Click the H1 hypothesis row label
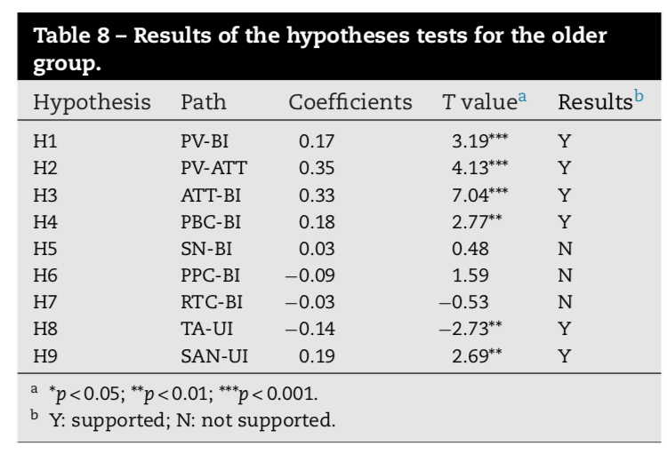The height and width of the screenshot is (454, 667). [44, 141]
